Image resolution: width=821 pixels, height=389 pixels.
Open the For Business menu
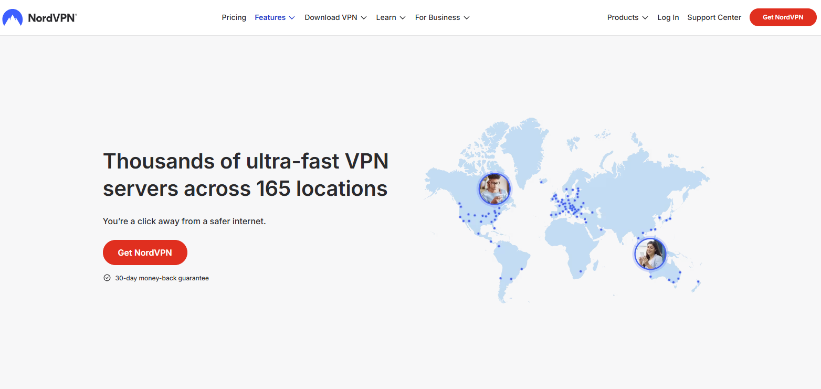point(442,17)
